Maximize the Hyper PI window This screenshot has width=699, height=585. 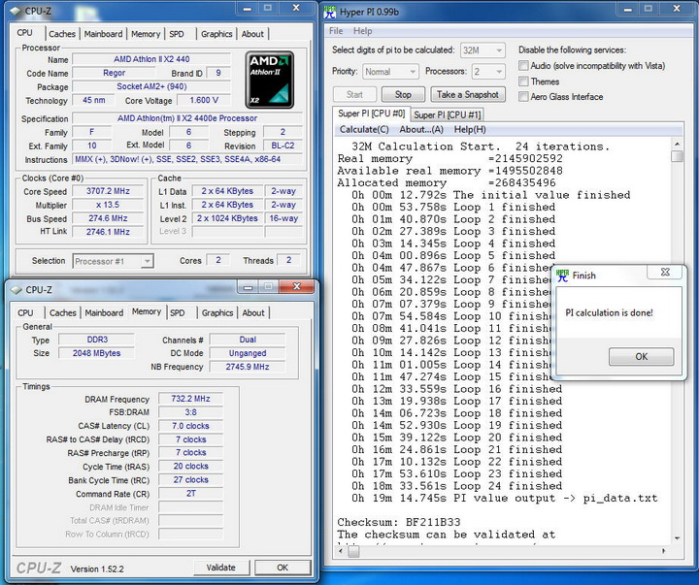(649, 8)
